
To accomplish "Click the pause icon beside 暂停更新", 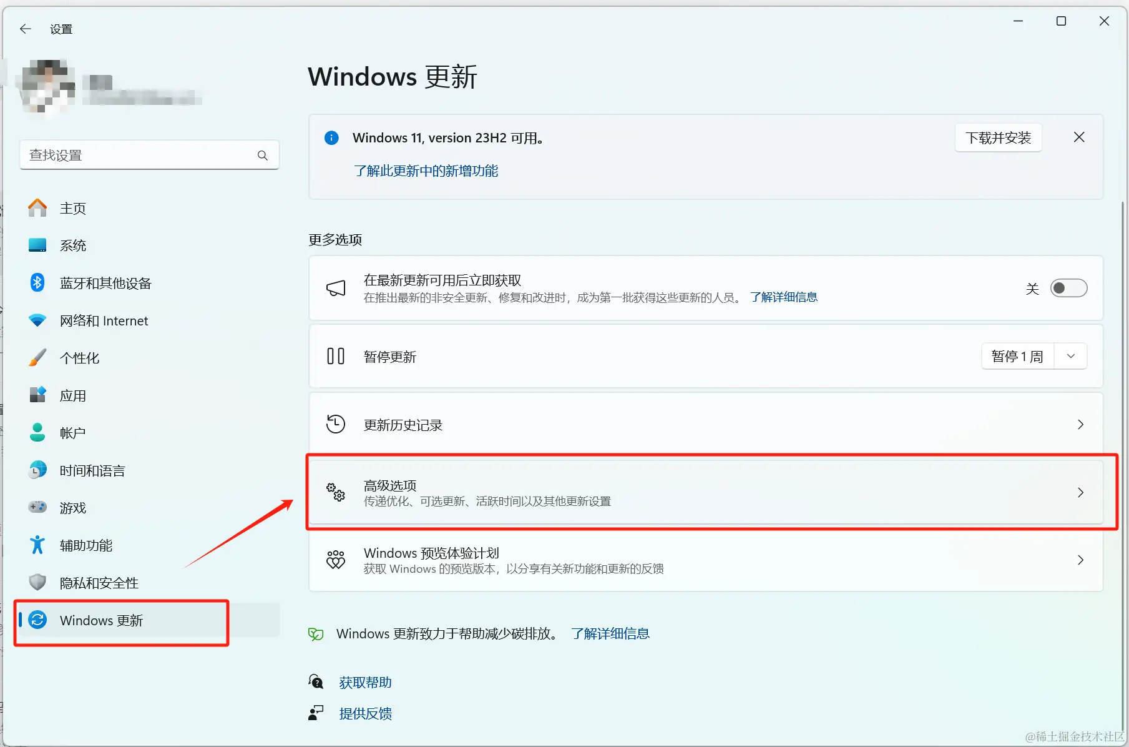I will [336, 356].
